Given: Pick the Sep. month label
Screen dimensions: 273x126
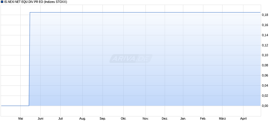Looking at the screenshot, I should 103,118.
